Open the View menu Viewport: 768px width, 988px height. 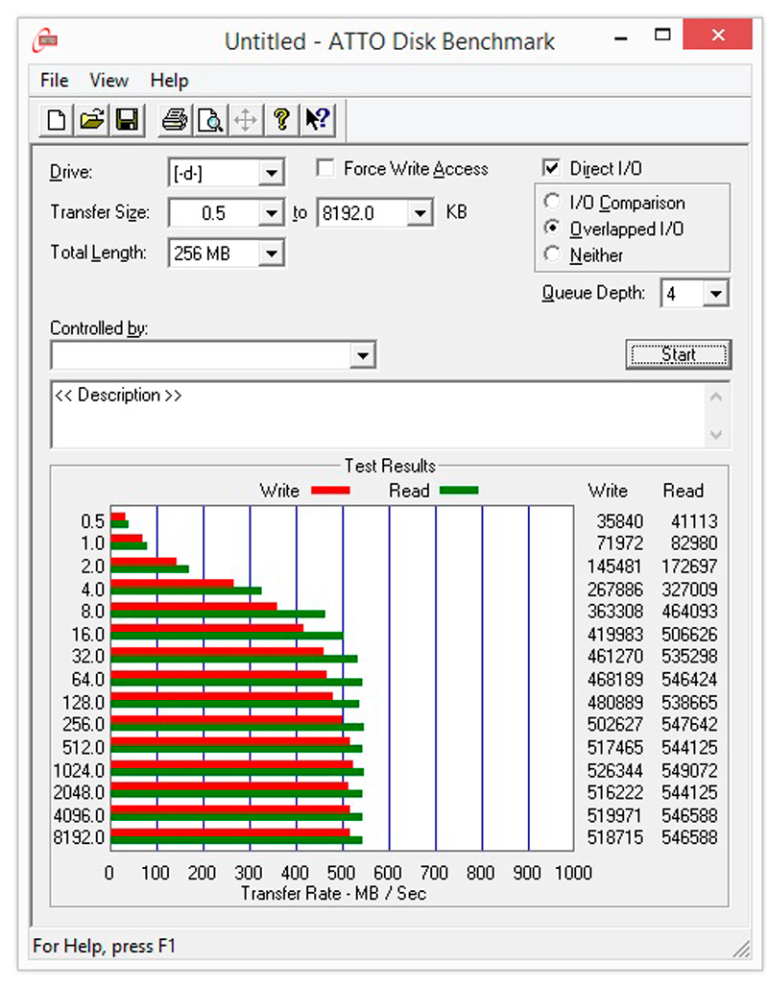(x=108, y=81)
